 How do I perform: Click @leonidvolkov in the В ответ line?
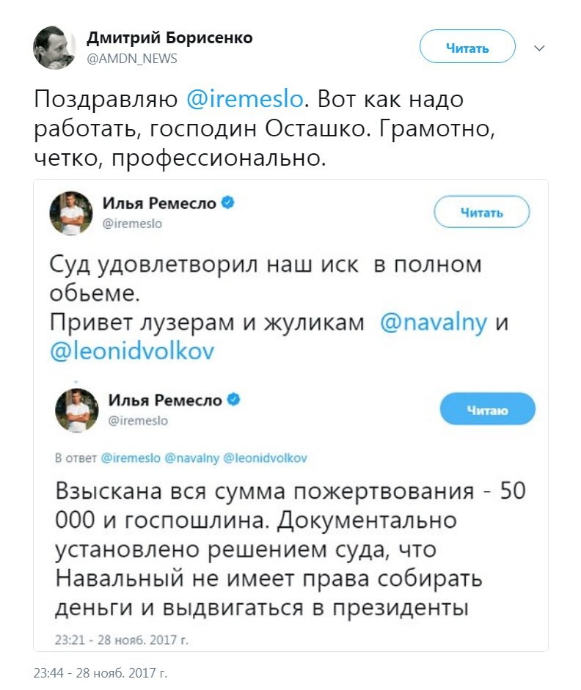(x=265, y=458)
